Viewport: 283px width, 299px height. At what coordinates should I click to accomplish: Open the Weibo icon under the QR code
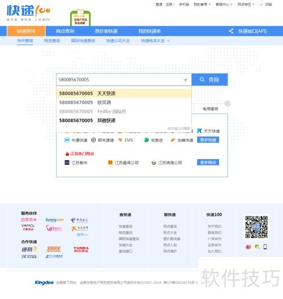point(248,247)
